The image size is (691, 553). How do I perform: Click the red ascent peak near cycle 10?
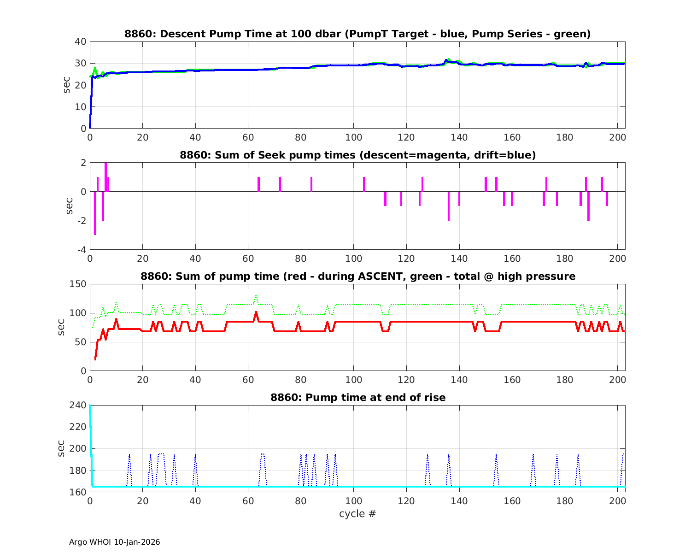click(x=116, y=319)
